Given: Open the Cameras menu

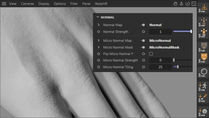Looking at the screenshot, I should pos(28,4).
